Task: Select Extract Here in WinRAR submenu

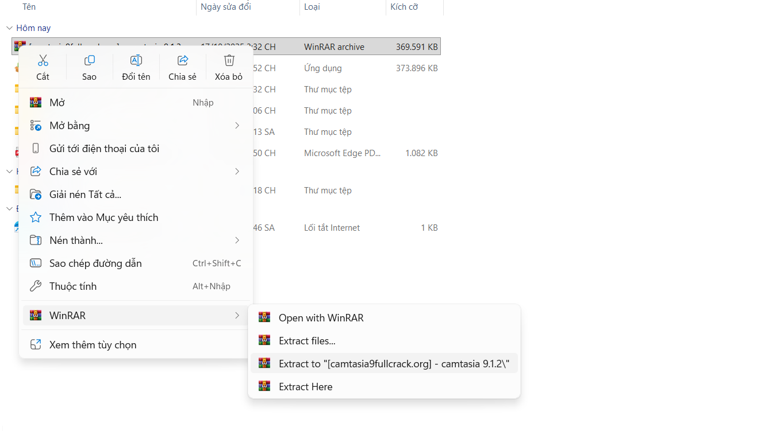Action: click(305, 387)
